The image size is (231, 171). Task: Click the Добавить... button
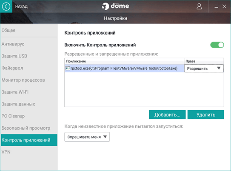click(x=167, y=114)
